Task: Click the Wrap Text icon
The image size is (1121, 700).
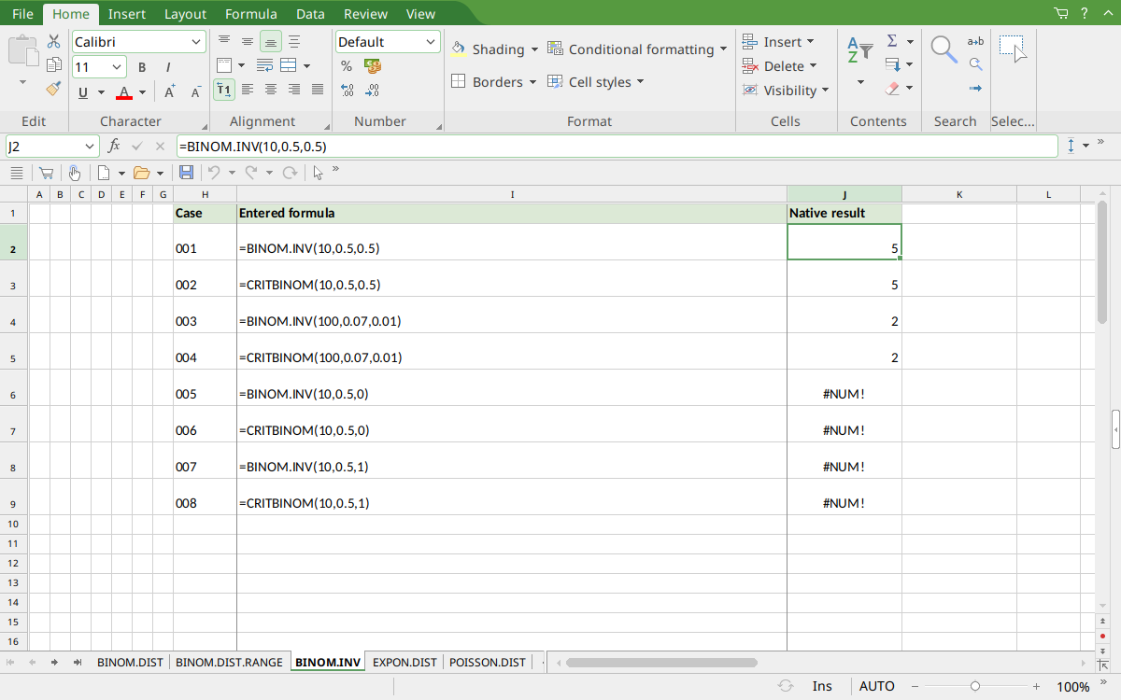Action: coord(265,65)
